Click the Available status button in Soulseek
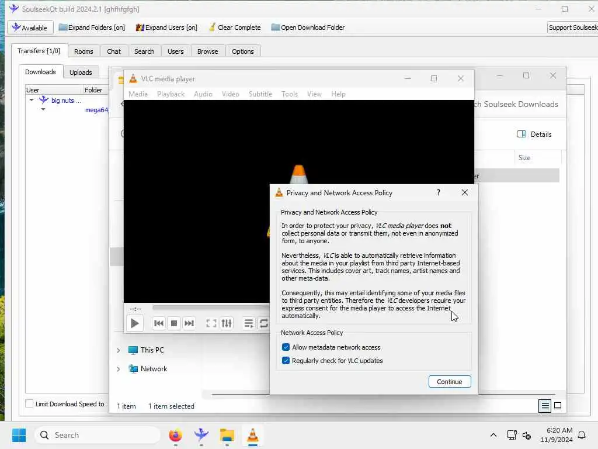598x449 pixels. pos(30,27)
